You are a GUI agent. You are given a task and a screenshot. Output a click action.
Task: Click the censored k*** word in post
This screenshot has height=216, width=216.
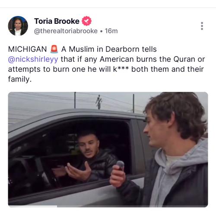[x=121, y=69]
